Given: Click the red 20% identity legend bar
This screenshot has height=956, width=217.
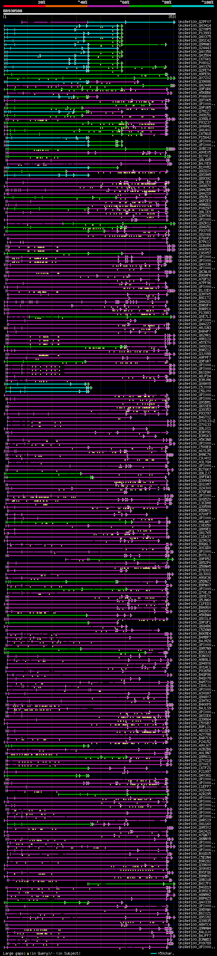Looking at the screenshot, I should tap(24, 6).
